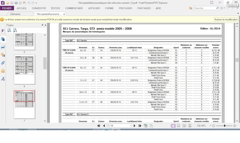Click the magnifier icon in search box

click(217, 8)
